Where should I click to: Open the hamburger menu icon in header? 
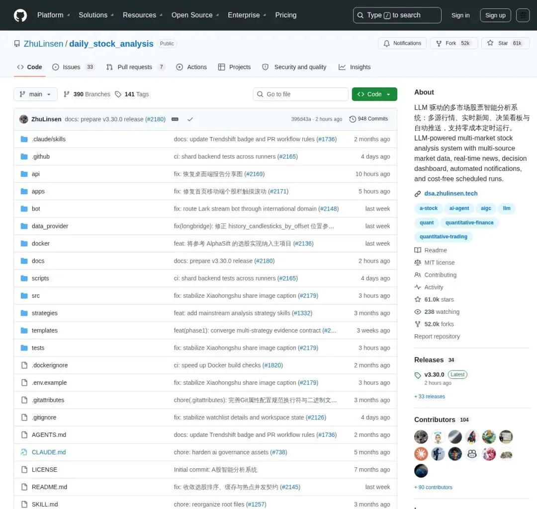523,15
